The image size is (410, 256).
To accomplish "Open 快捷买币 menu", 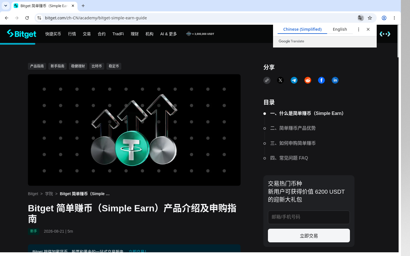I will (53, 34).
